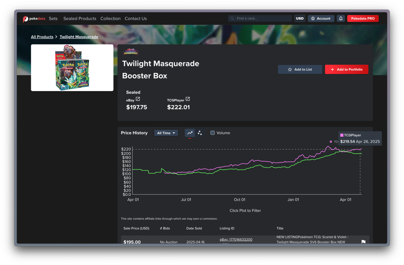Viewport: 404px width, 265px height.
Task: Follow the Twilight Masquerade breadcrumb link
Action: coord(79,37)
